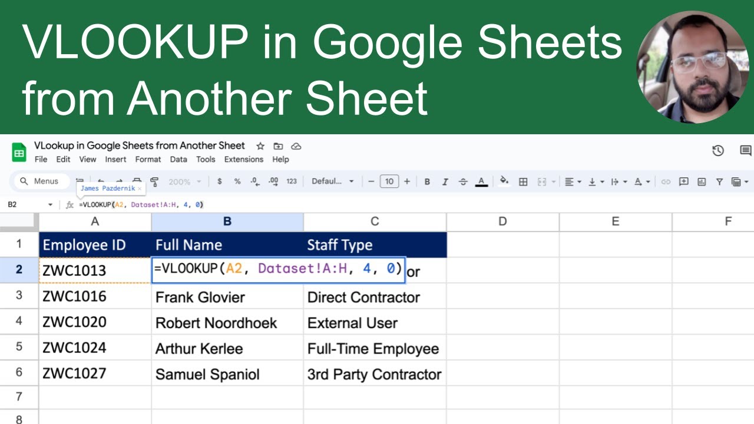Open the File menu
Viewport: 754px width, 424px height.
point(41,160)
